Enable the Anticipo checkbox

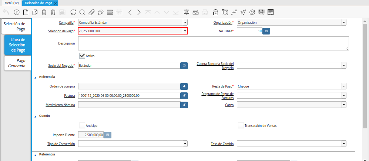(82, 125)
